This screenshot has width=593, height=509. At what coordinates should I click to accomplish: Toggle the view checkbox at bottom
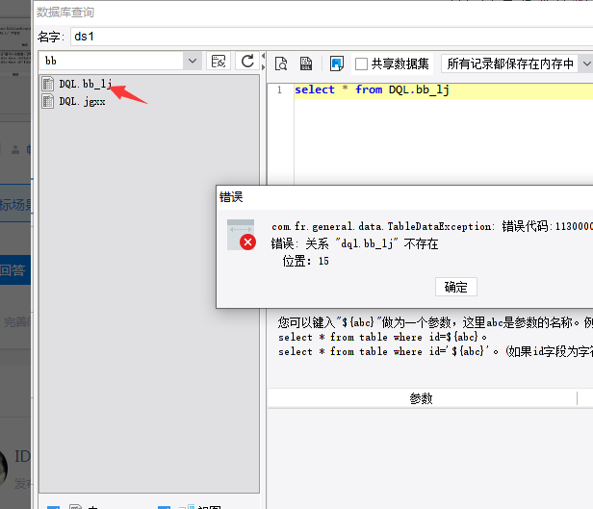[164, 506]
